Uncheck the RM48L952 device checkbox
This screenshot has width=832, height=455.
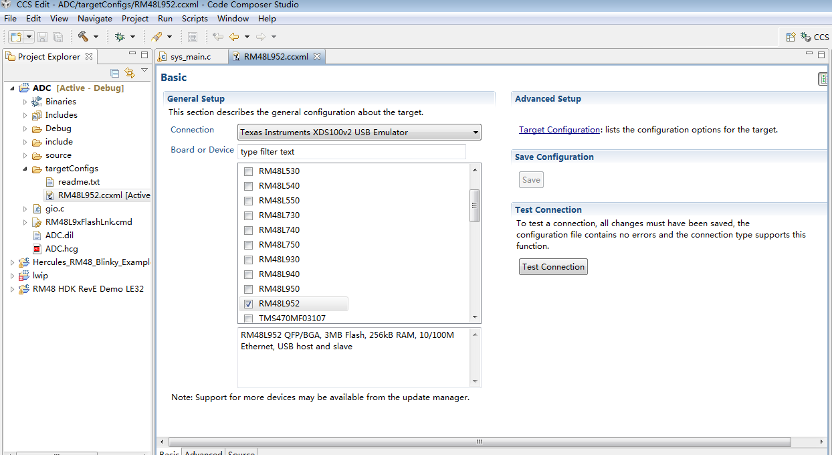248,304
